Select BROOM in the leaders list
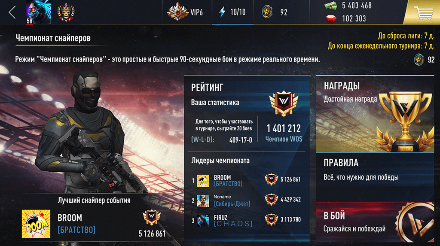 tap(246, 180)
